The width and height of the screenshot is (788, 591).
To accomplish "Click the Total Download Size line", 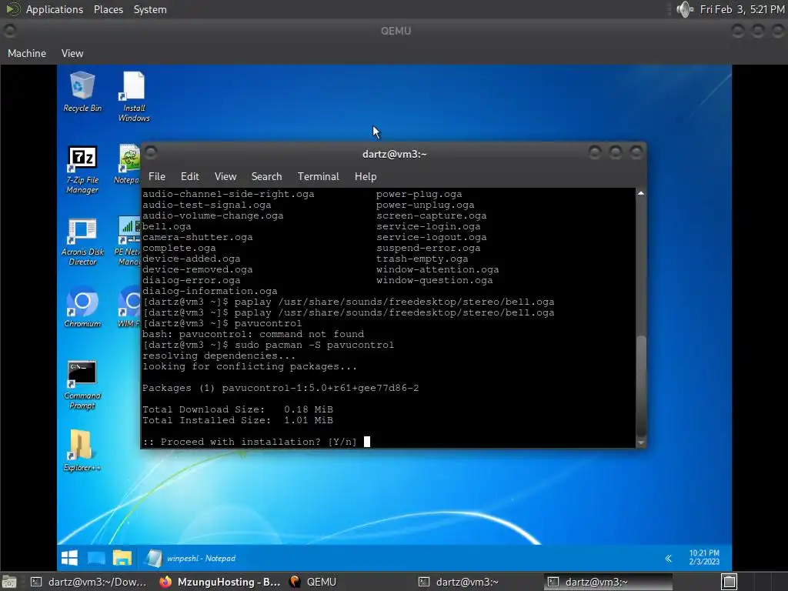I will (x=238, y=409).
